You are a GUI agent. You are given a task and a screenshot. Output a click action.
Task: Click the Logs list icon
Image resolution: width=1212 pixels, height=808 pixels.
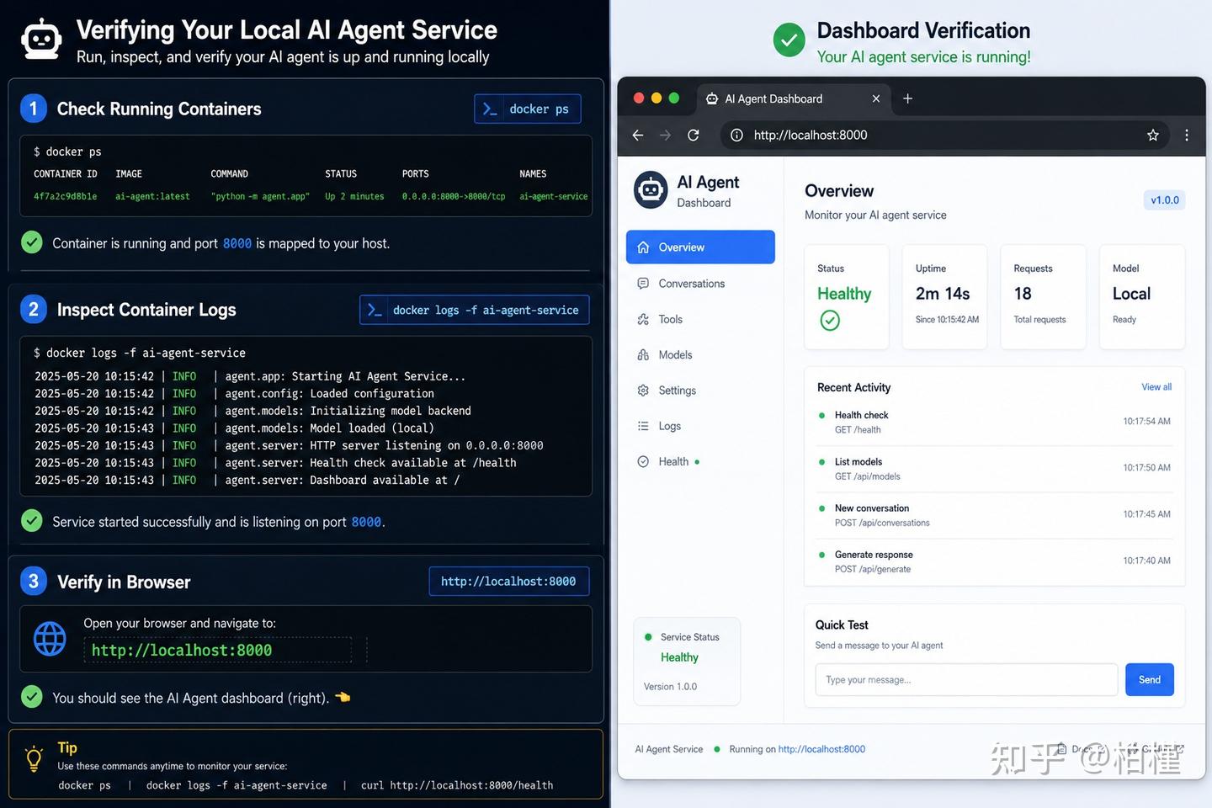tap(643, 426)
